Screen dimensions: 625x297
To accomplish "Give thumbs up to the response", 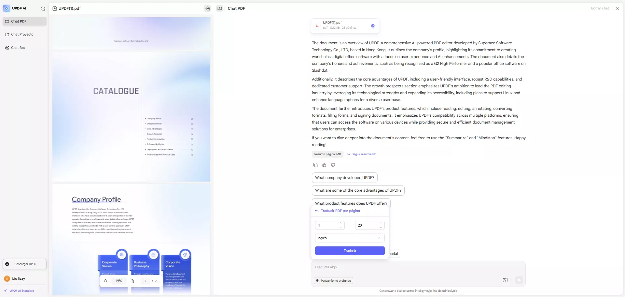I will pos(324,165).
